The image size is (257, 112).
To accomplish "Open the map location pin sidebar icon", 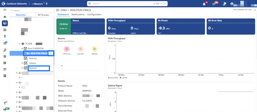I will [x=5, y=36].
